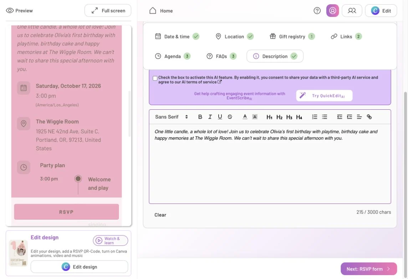Click the Preview eye label
The image size is (408, 279).
pyautogui.click(x=19, y=11)
